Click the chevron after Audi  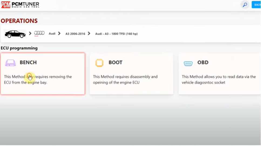pos(59,34)
